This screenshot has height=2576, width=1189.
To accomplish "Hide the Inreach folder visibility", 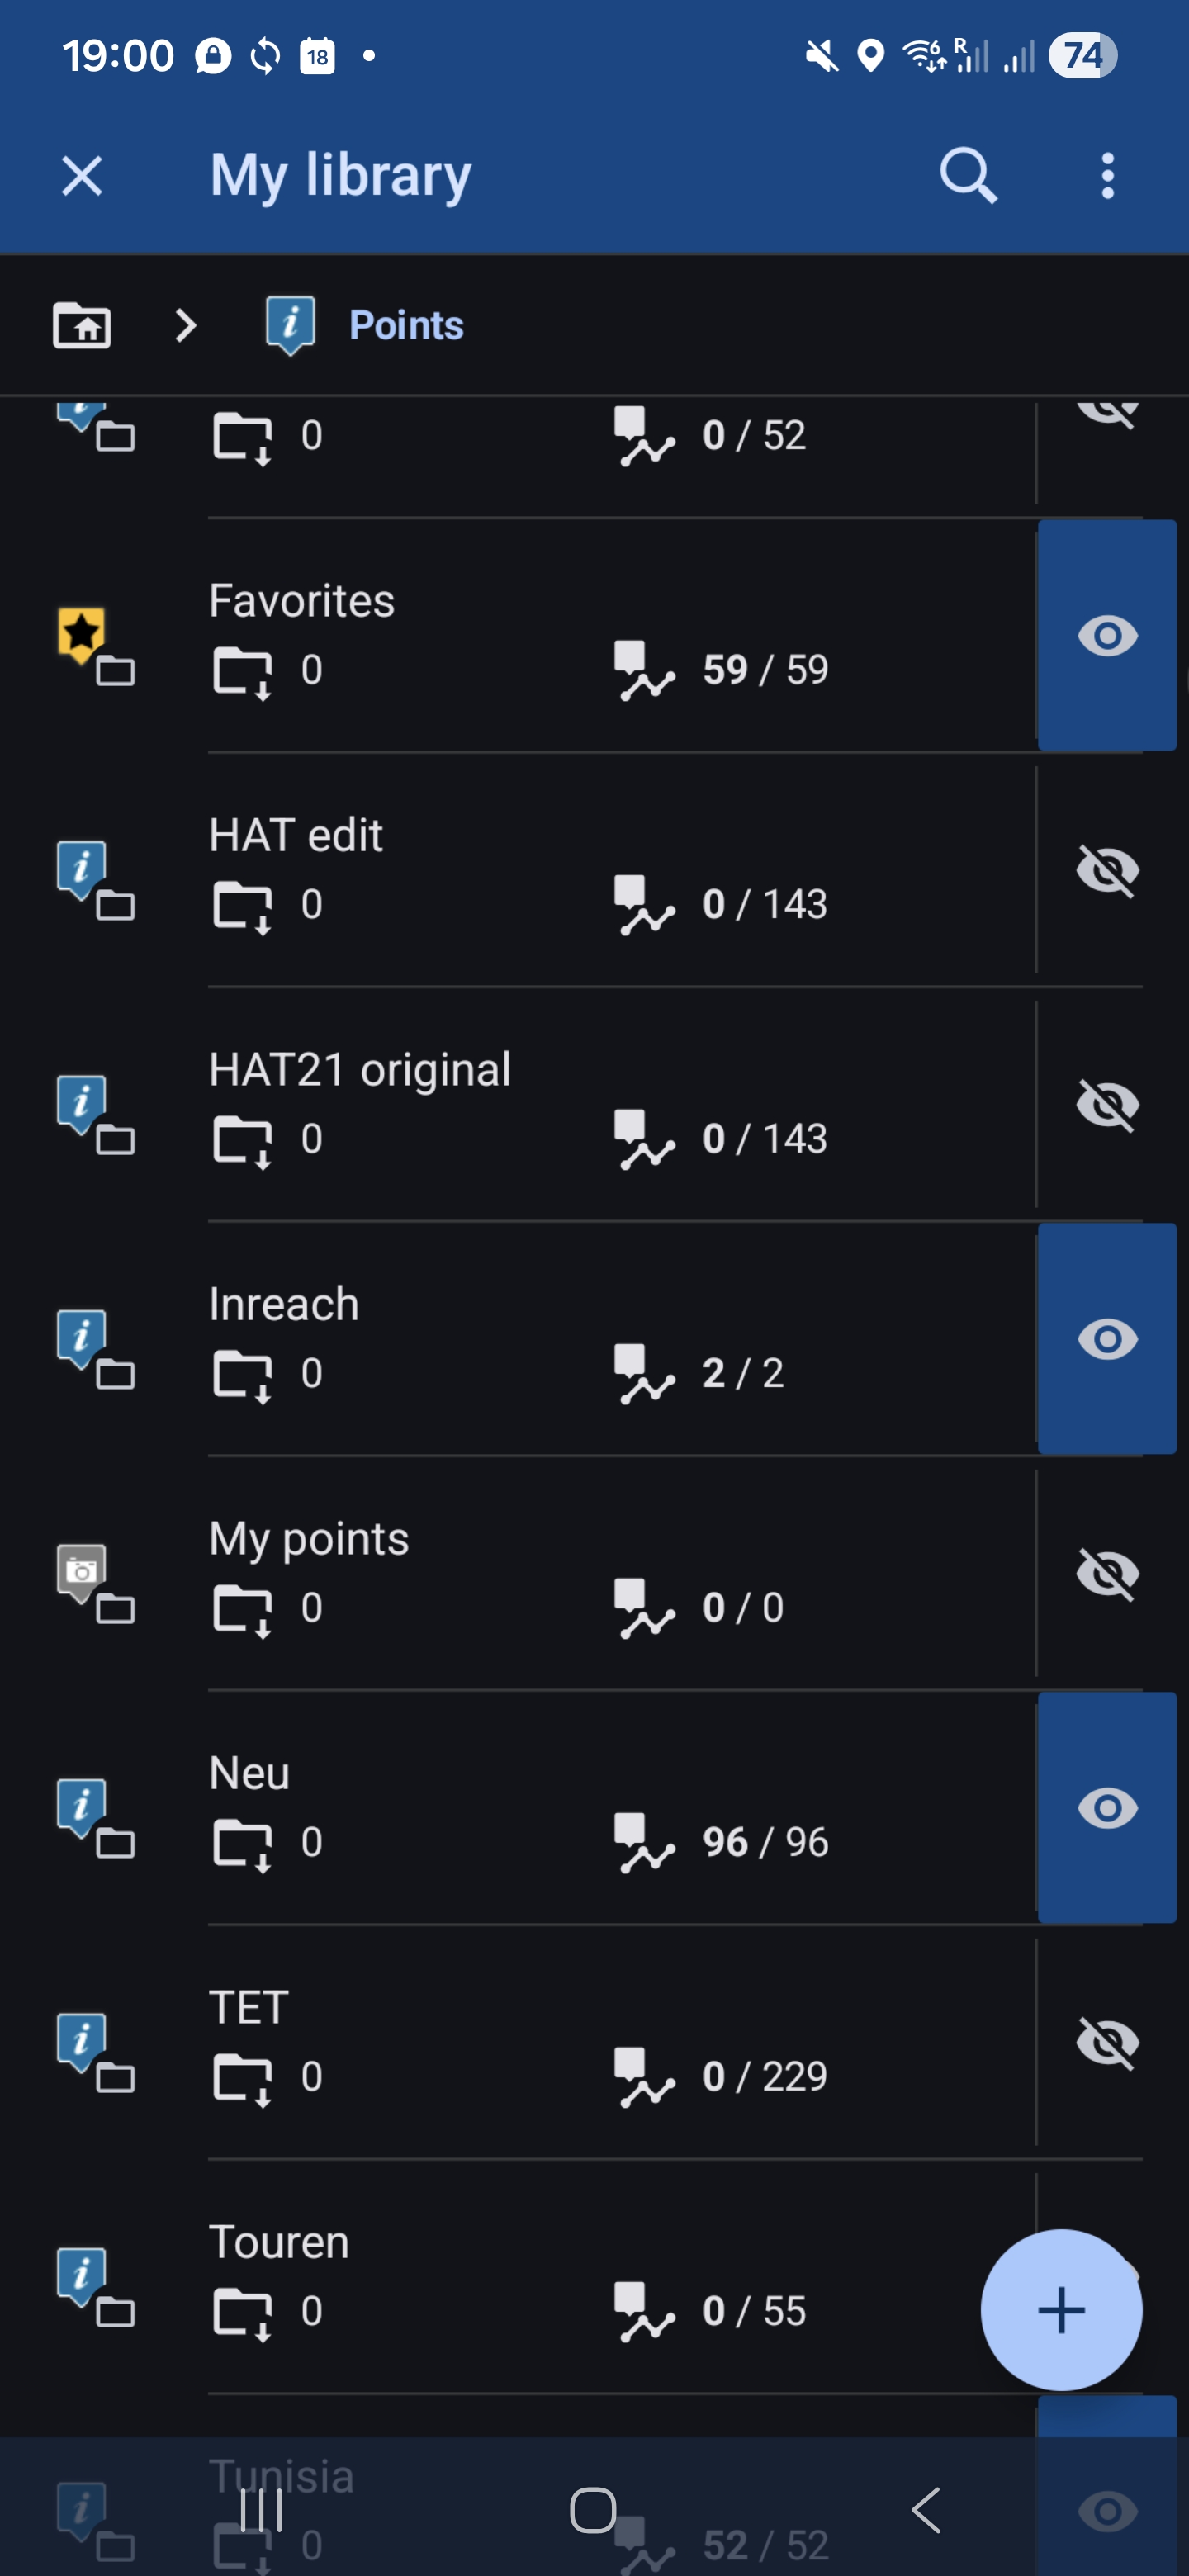I will pyautogui.click(x=1107, y=1339).
